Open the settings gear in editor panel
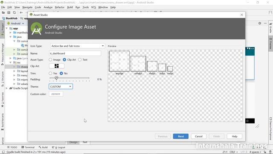Viewport: 273px width, 154px height. (x=260, y=23)
